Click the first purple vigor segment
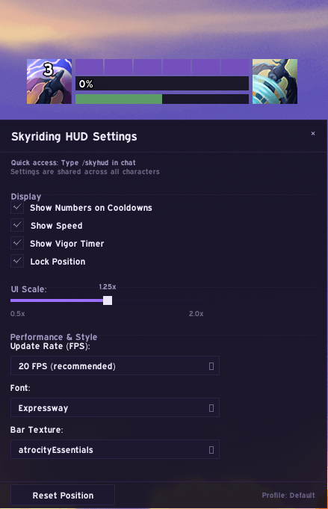 (x=89, y=67)
